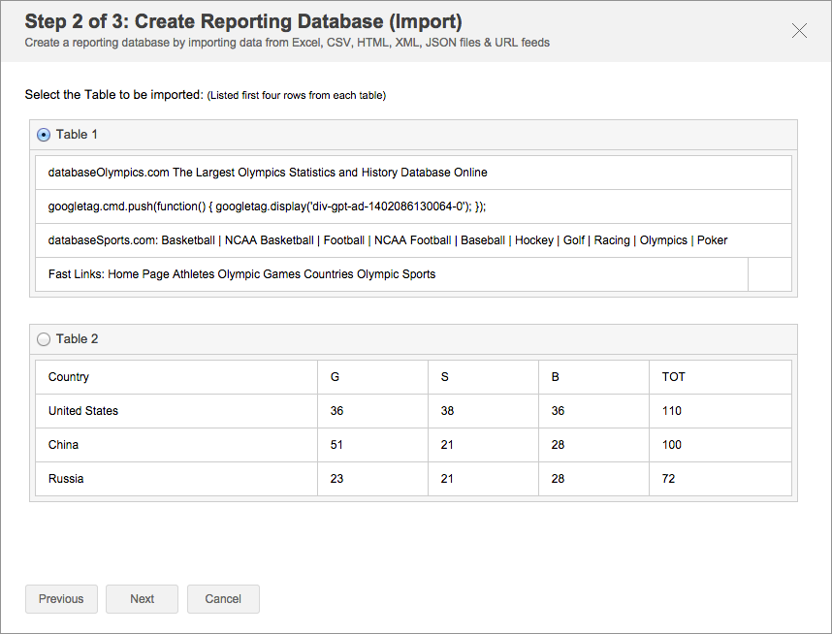Select the Table 2 radio button

click(x=44, y=339)
